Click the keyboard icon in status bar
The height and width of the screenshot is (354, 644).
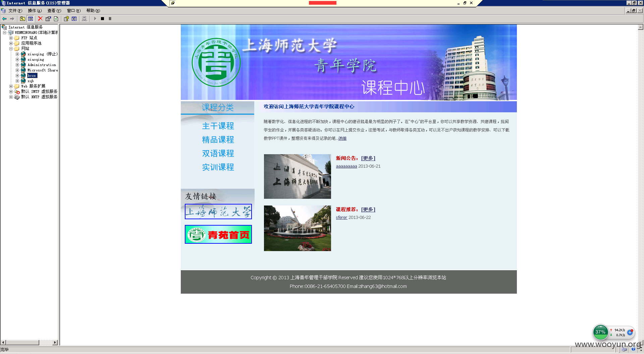[624, 349]
